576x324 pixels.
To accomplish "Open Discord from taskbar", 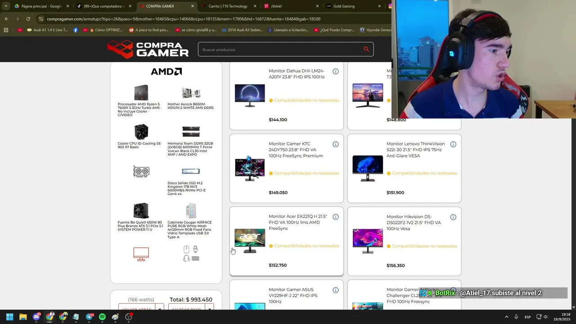I will pos(36,317).
